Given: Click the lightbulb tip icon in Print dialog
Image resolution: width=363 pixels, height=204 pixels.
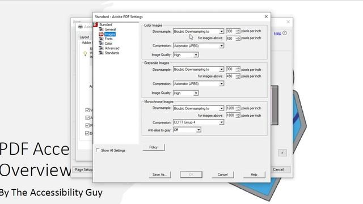Looking at the screenshot, I should point(85,54).
